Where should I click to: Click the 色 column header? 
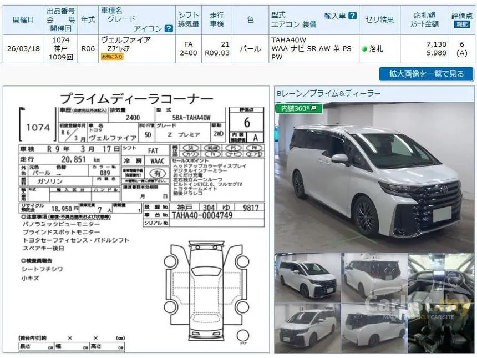250,20
